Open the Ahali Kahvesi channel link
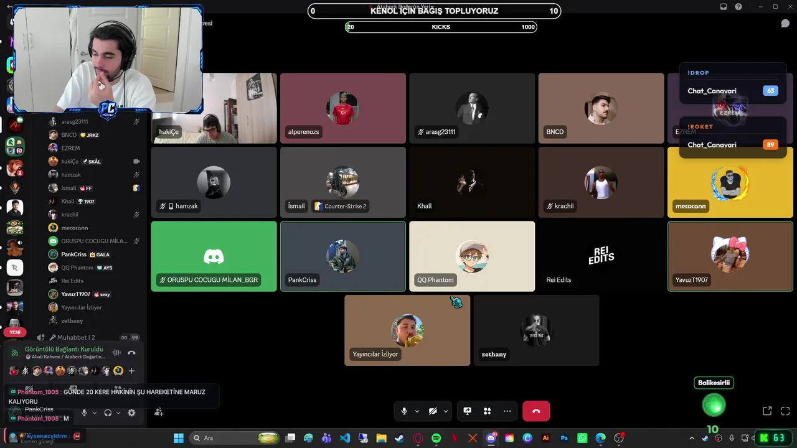Screen dimensions: 797x448 pos(65,357)
